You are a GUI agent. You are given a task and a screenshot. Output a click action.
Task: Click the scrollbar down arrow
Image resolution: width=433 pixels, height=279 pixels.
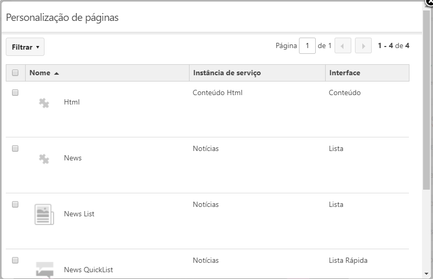pos(426,274)
